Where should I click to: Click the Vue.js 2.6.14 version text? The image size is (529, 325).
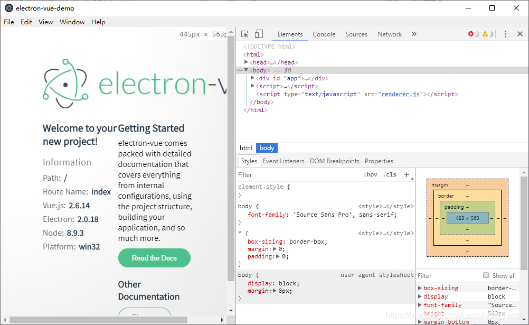(79, 206)
